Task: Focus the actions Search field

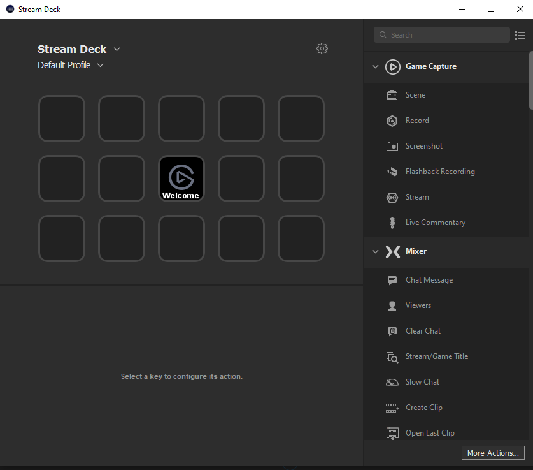Action: pos(441,34)
